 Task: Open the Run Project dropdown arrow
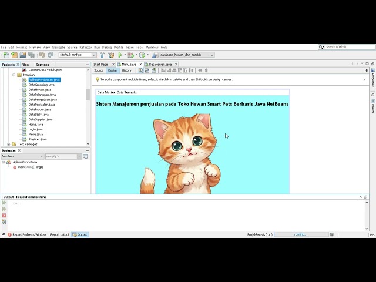coord(125,55)
